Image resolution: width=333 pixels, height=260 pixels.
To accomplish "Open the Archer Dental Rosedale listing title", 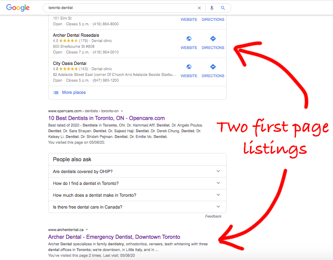I will coord(76,35).
